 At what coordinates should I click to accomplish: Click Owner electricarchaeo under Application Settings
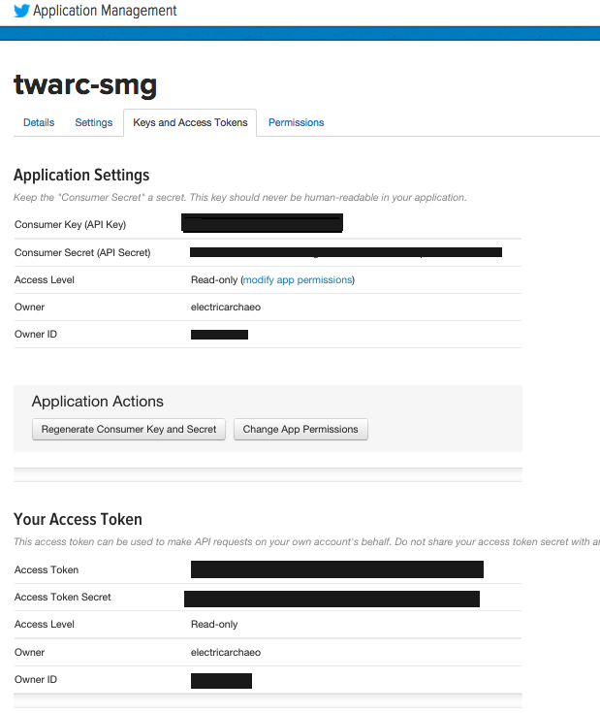(x=226, y=307)
